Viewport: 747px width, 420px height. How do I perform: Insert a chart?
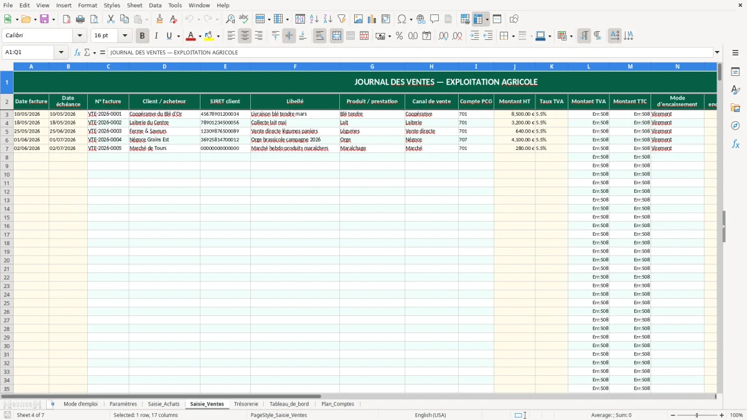[x=372, y=19]
